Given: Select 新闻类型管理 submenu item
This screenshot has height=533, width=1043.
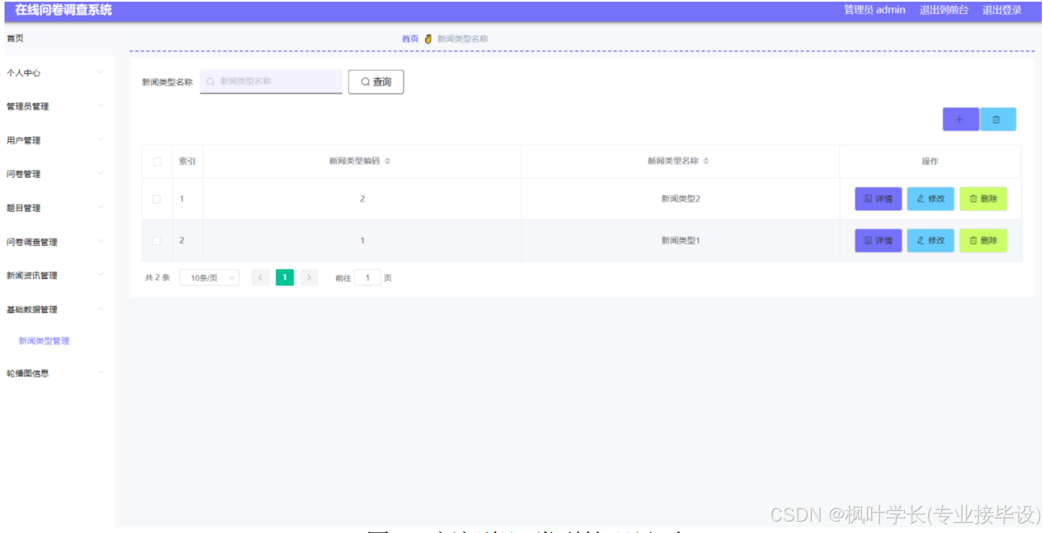Looking at the screenshot, I should click(44, 341).
